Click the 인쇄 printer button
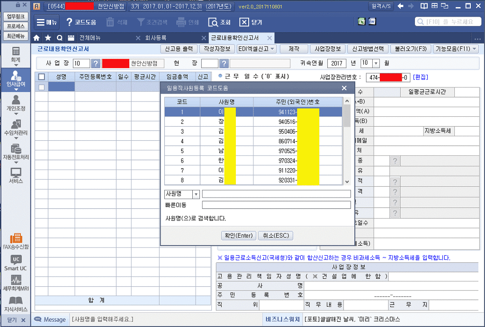485x327 pixels. pos(188,22)
